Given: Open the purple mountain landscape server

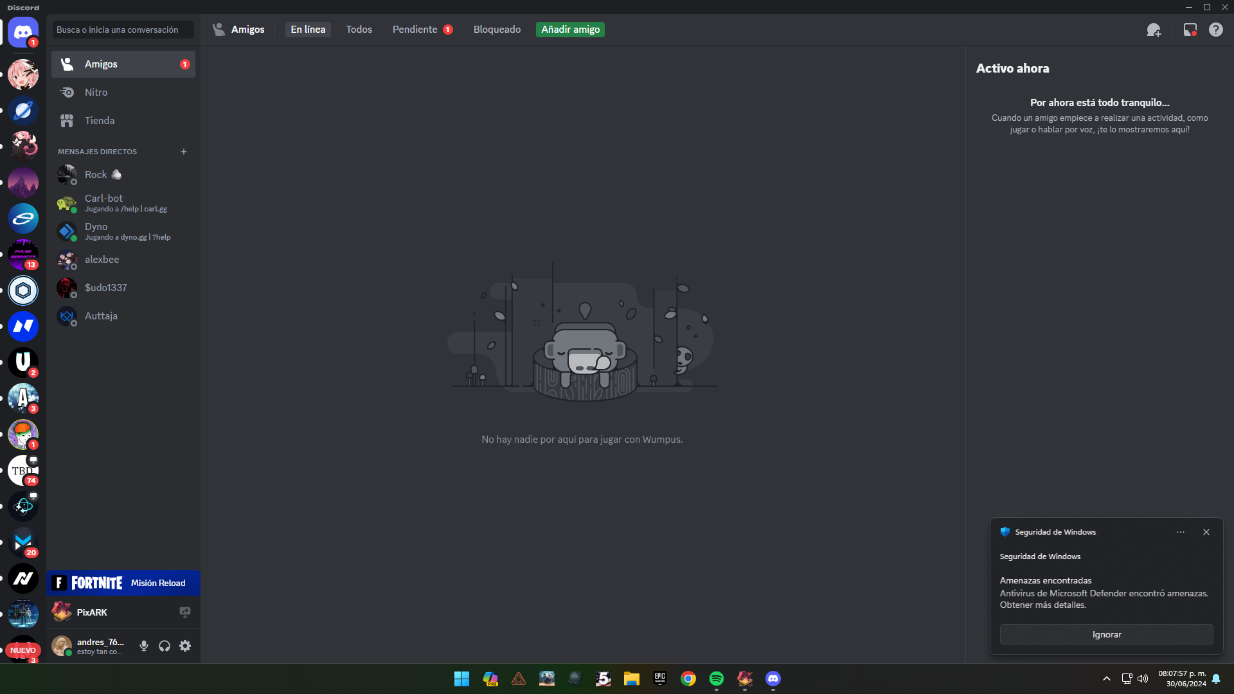Looking at the screenshot, I should click(x=23, y=182).
